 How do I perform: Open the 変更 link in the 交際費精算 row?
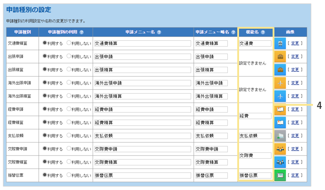click(295, 162)
